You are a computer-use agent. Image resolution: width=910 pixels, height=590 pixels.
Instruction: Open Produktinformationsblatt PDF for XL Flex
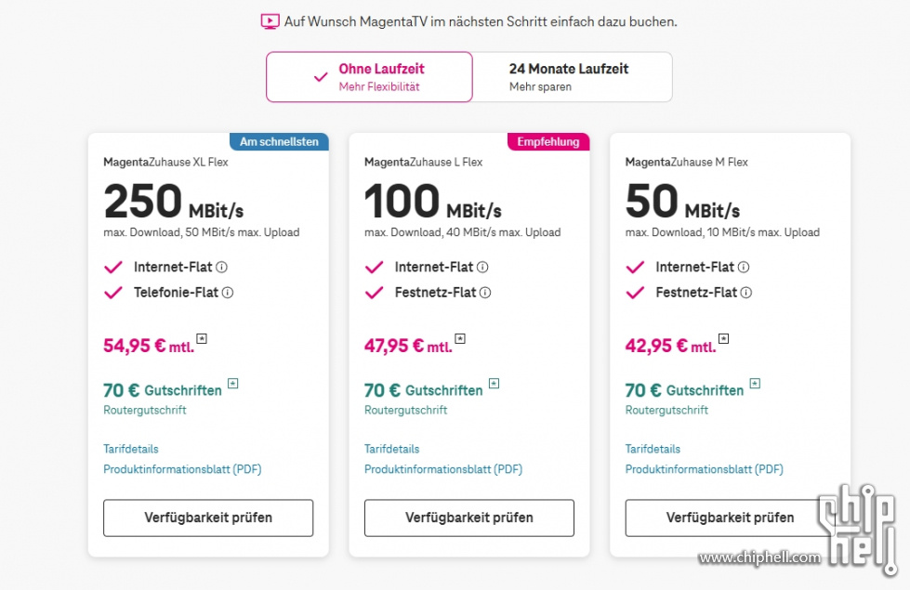click(182, 469)
